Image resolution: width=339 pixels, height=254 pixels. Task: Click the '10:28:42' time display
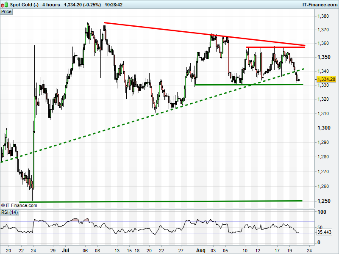tap(114, 5)
